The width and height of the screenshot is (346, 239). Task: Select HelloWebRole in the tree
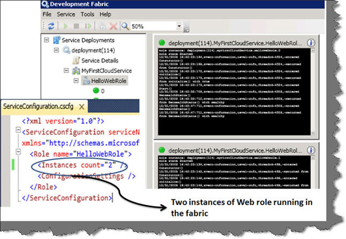pyautogui.click(x=109, y=81)
